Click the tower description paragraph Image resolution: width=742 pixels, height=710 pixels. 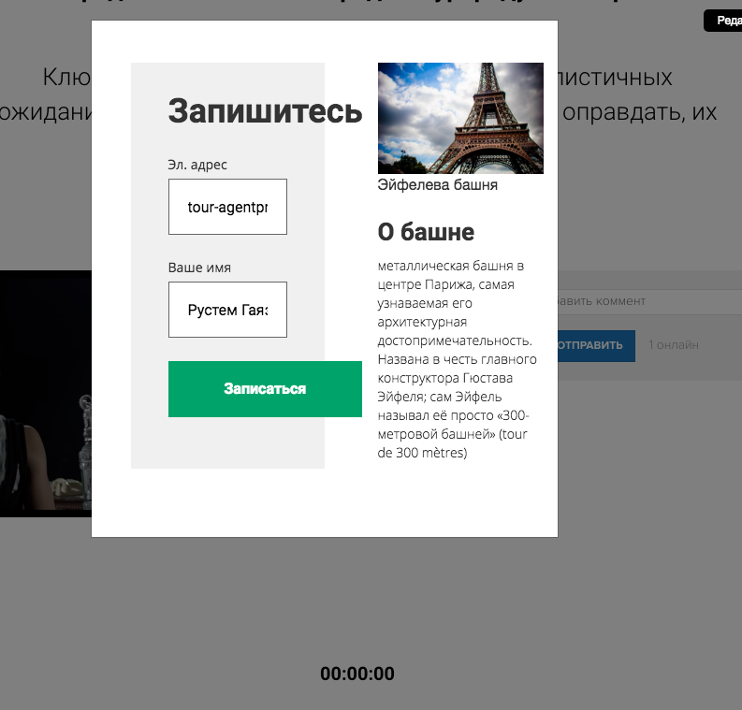click(458, 359)
